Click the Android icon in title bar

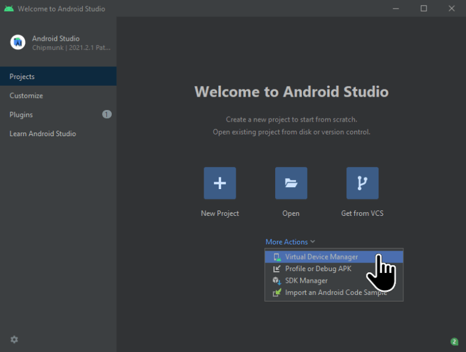(9, 9)
